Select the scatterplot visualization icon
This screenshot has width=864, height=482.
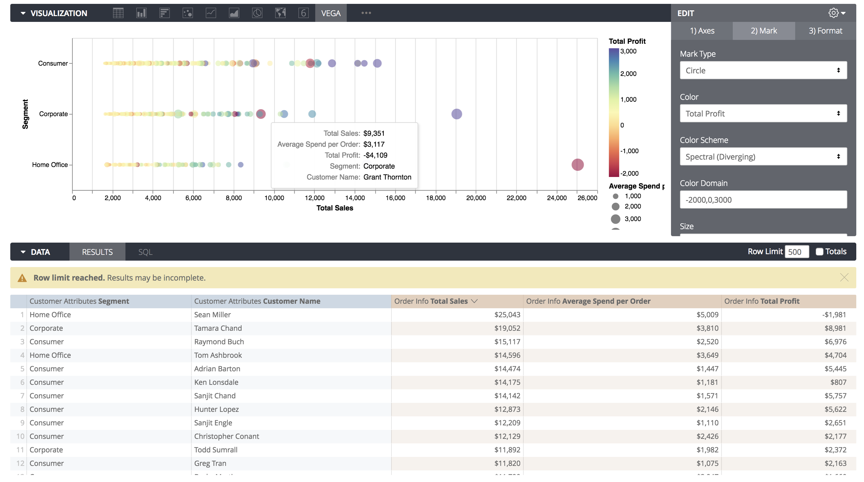[188, 13]
